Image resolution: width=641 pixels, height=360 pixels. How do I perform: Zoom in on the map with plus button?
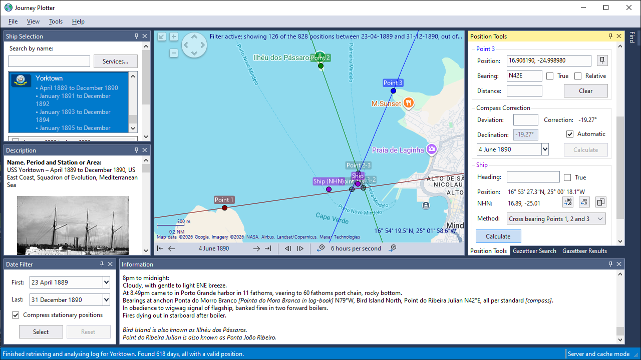[x=174, y=36]
